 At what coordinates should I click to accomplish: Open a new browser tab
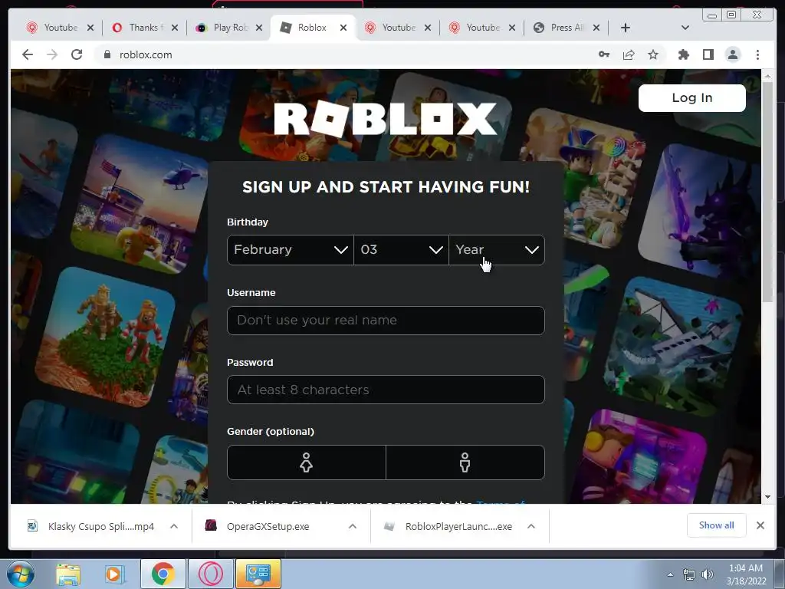[626, 28]
